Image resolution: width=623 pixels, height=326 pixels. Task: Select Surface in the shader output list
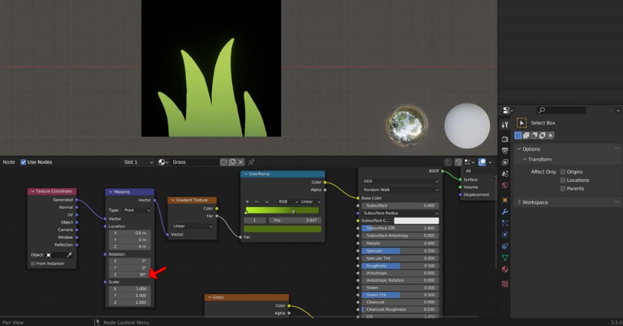click(x=470, y=180)
